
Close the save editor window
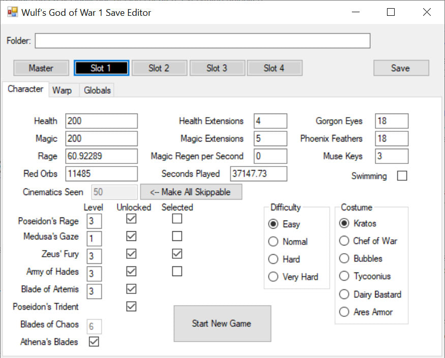427,12
